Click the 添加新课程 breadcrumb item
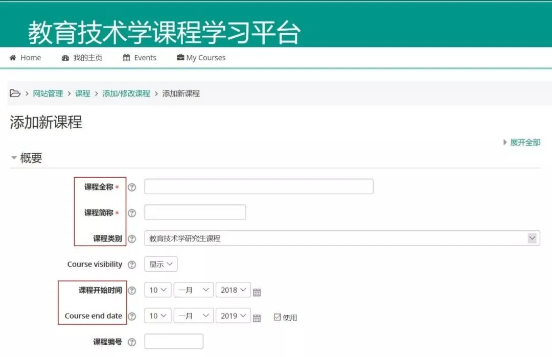The image size is (552, 357). point(181,93)
